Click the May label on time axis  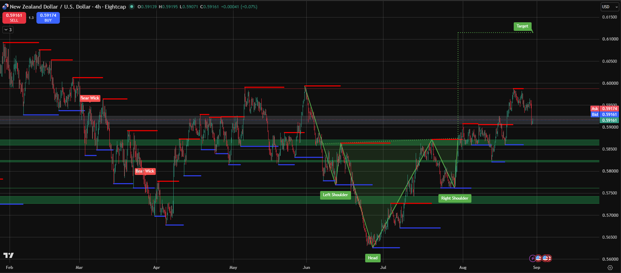(233, 268)
